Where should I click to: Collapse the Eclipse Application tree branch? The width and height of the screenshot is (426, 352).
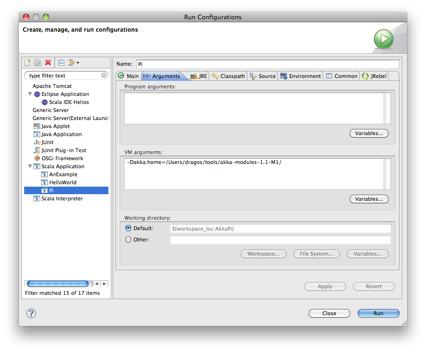(x=30, y=94)
